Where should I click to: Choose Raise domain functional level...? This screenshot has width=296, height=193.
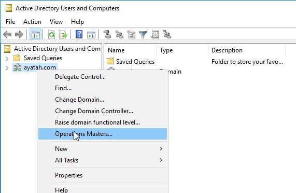[103, 122]
